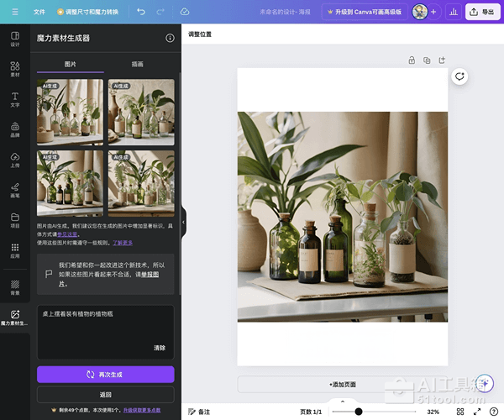The width and height of the screenshot is (504, 420).
Task: Open the grid view icon in bottom bar
Action: 461,412
